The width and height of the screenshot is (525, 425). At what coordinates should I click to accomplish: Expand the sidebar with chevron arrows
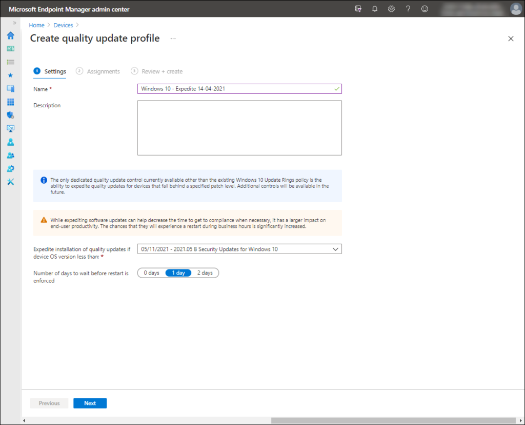pos(14,23)
